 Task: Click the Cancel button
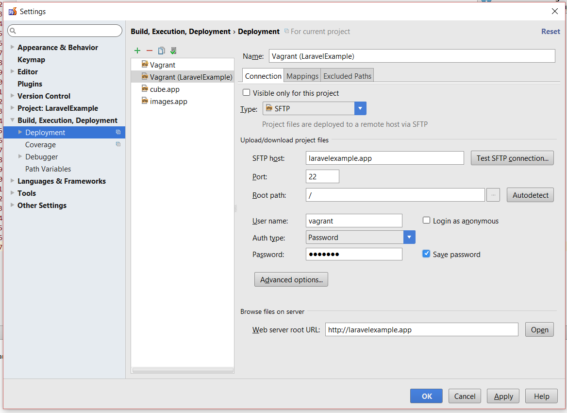coord(465,396)
